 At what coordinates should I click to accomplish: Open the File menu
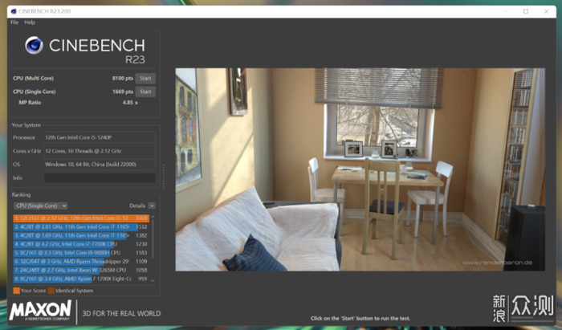[x=14, y=22]
